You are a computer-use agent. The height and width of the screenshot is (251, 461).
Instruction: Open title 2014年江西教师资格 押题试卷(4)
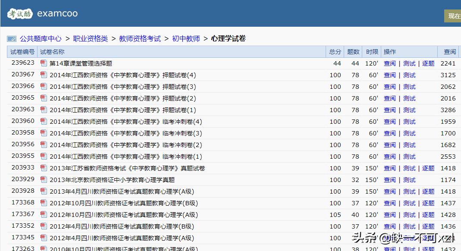[x=122, y=75]
